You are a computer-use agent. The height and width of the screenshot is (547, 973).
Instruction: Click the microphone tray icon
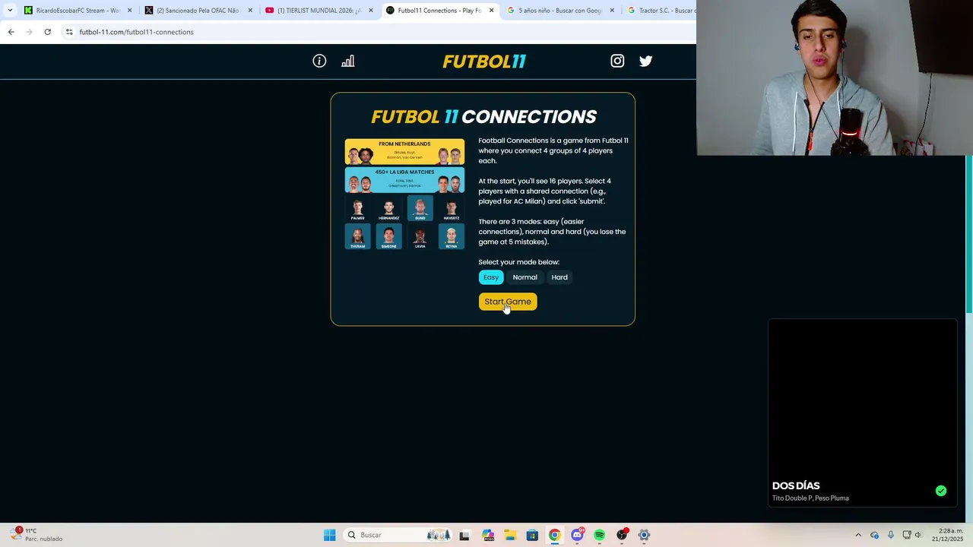[890, 535]
